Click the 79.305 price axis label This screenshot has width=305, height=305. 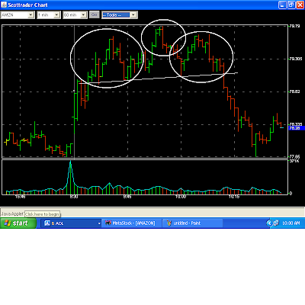[x=296, y=59]
